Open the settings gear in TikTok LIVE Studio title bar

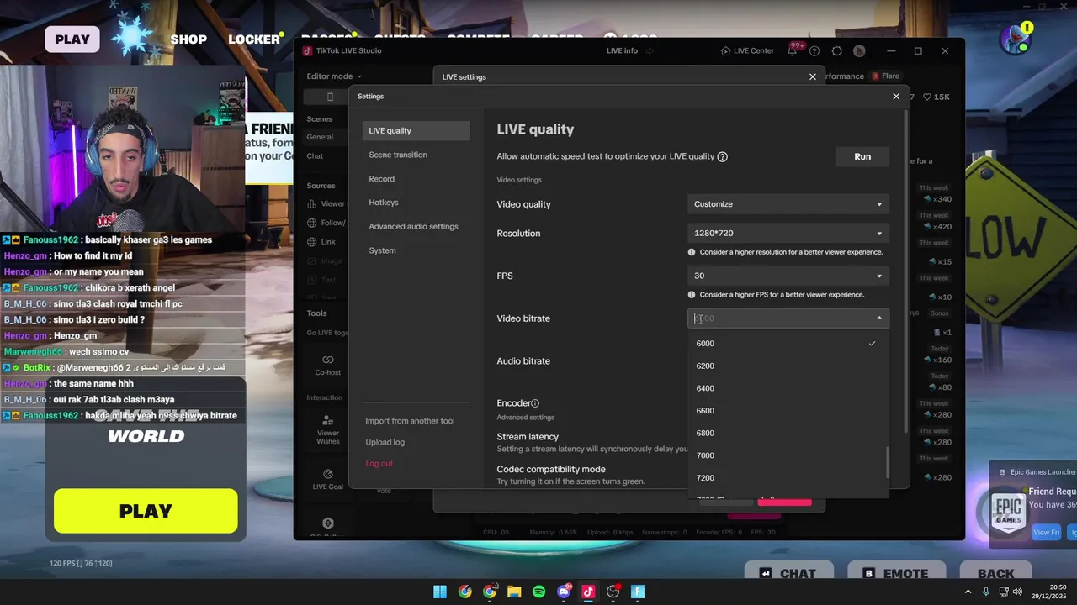[x=836, y=51]
